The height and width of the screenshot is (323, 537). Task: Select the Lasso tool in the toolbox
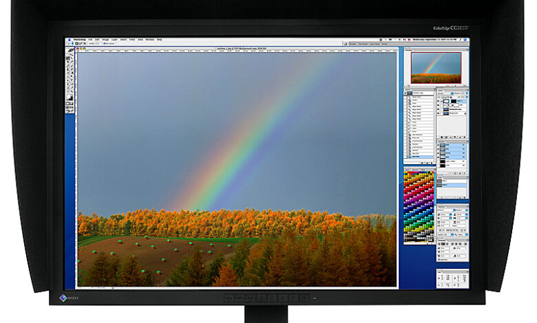point(67,58)
